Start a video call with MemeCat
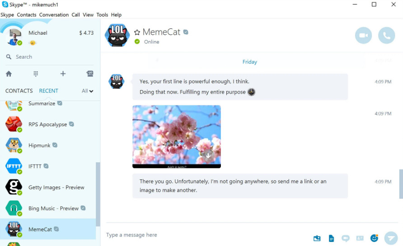Viewport: 403px width, 246px height. (363, 35)
